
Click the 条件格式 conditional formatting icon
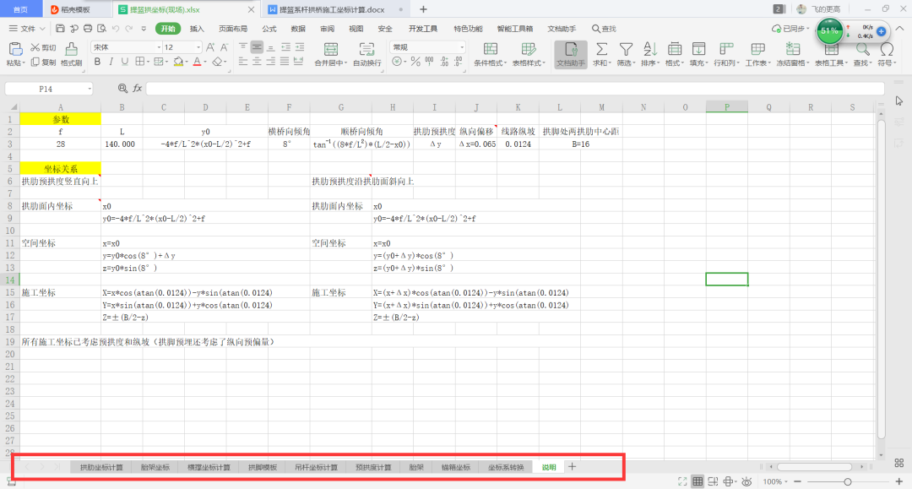pos(491,50)
